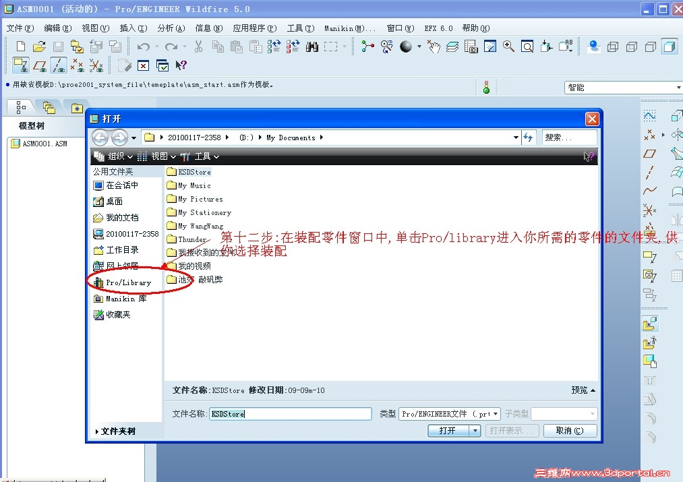Click the Copy icon in toolbar
This screenshot has width=683, height=482.
[218, 46]
